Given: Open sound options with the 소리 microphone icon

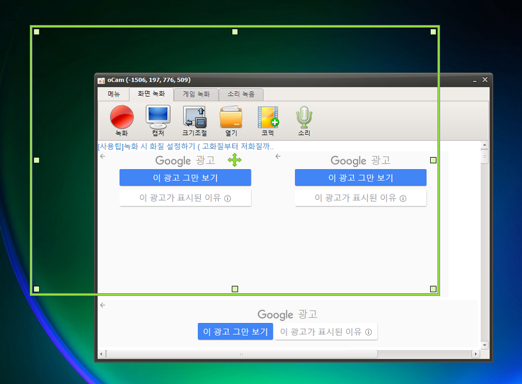Looking at the screenshot, I should tap(304, 120).
